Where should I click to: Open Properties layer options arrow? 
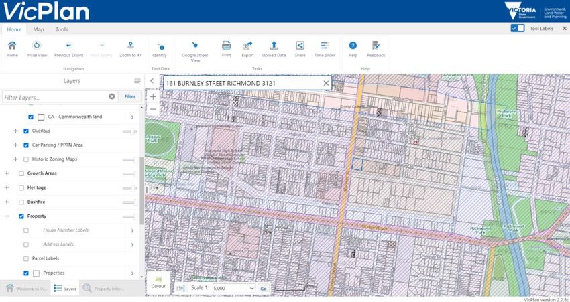click(x=132, y=273)
